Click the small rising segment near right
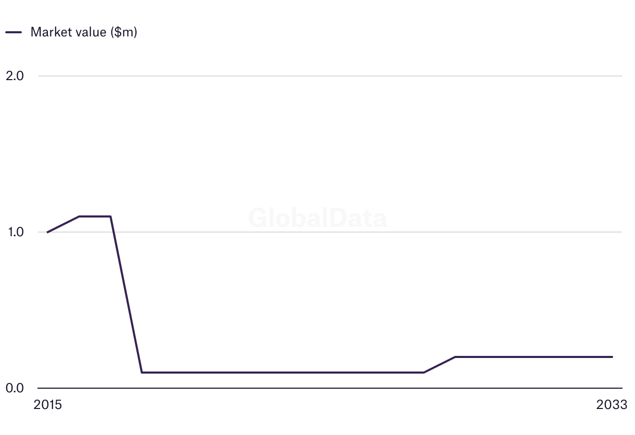Viewport: 635px width, 435px height. [440, 365]
